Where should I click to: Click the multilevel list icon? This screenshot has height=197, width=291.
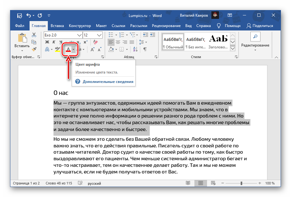[132, 35]
